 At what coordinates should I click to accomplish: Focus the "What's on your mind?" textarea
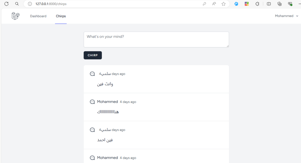pos(156,39)
